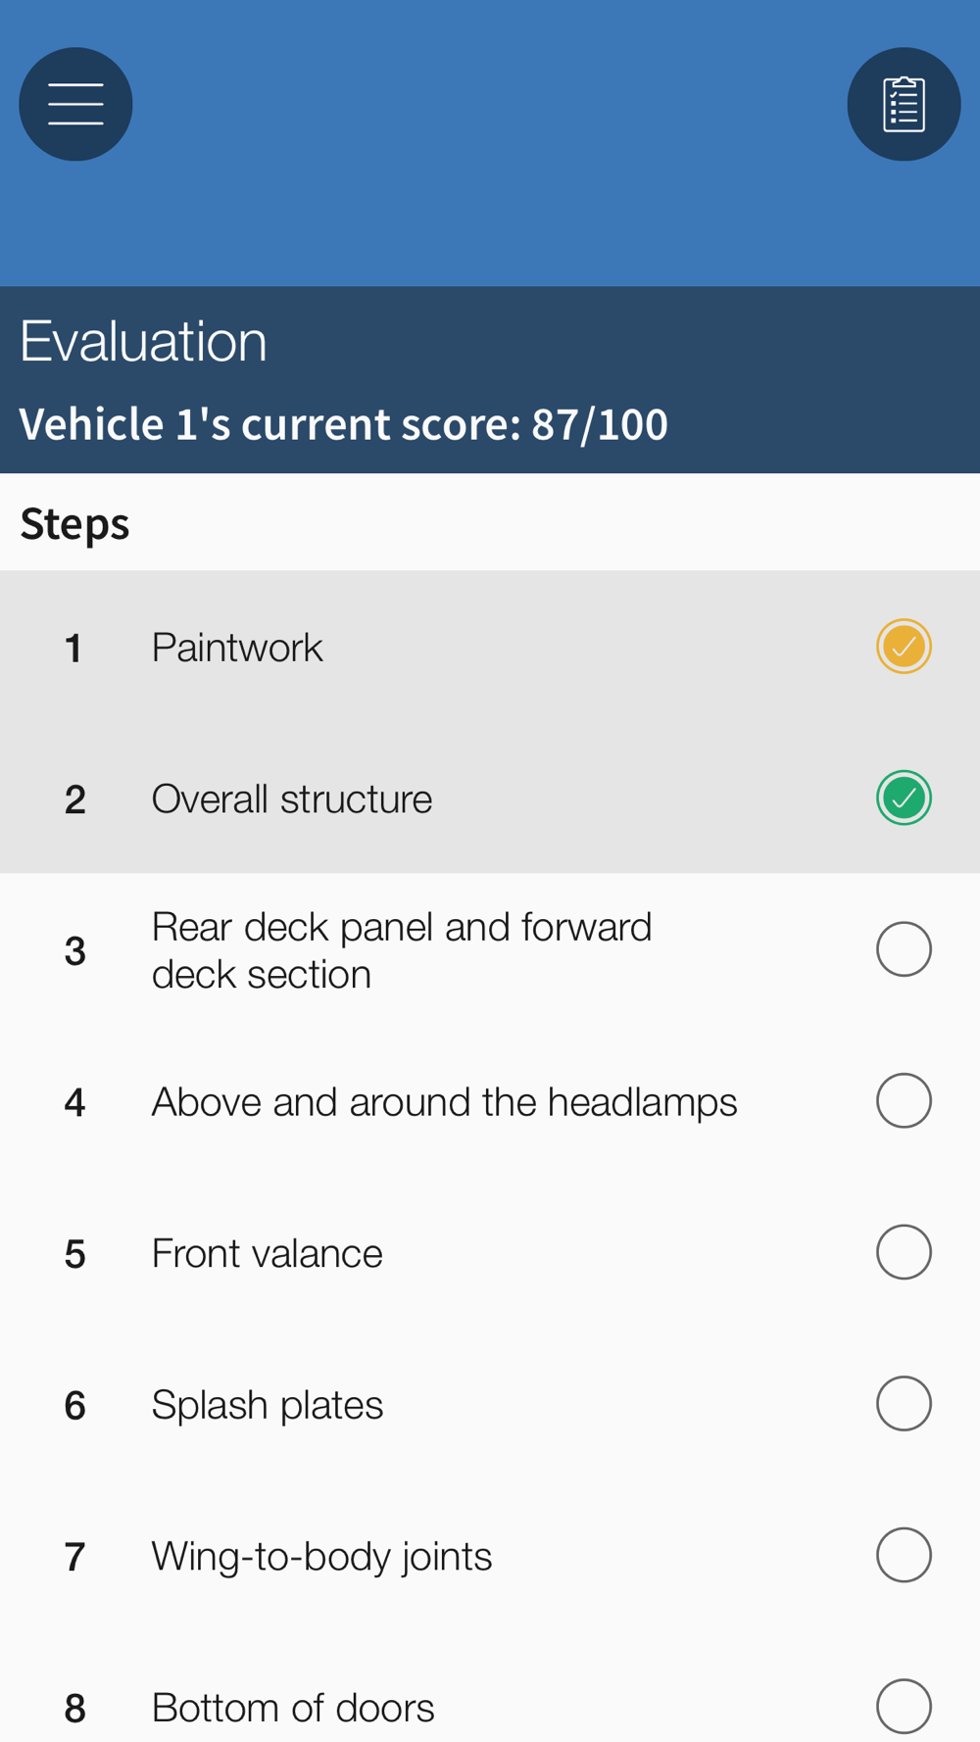980x1742 pixels.
Task: Click the Vehicle 1 current score text
Action: pyautogui.click(x=343, y=424)
